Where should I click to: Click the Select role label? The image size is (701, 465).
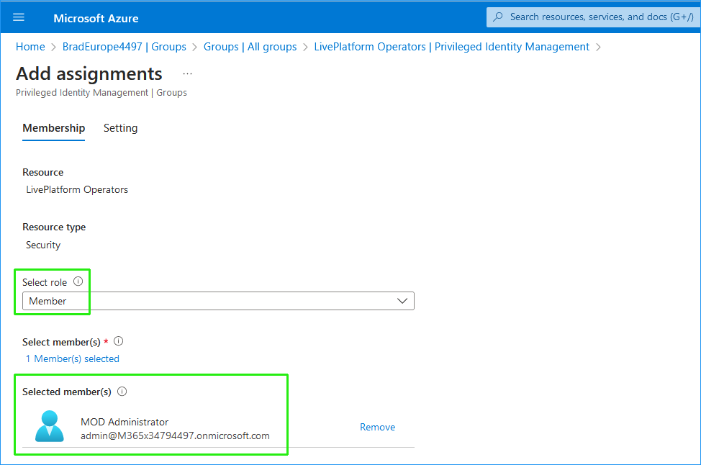click(45, 282)
